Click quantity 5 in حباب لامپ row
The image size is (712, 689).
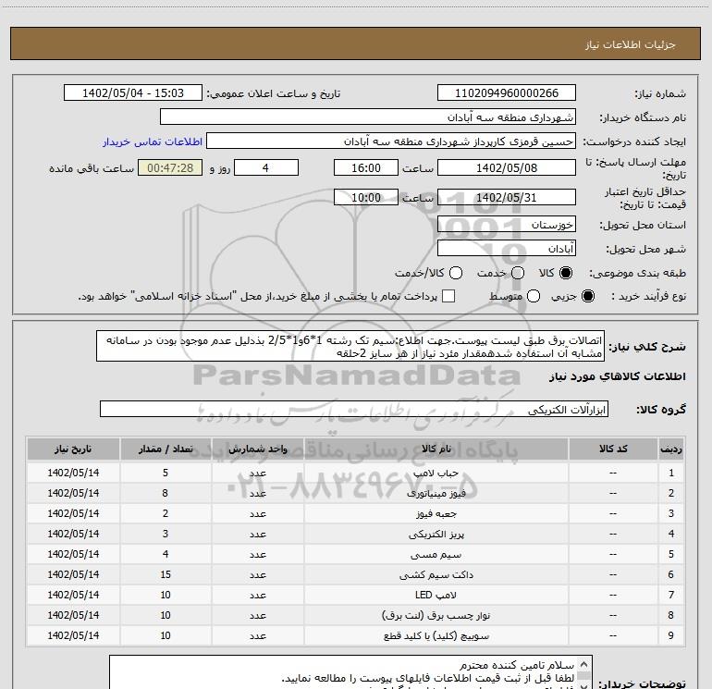click(x=166, y=473)
